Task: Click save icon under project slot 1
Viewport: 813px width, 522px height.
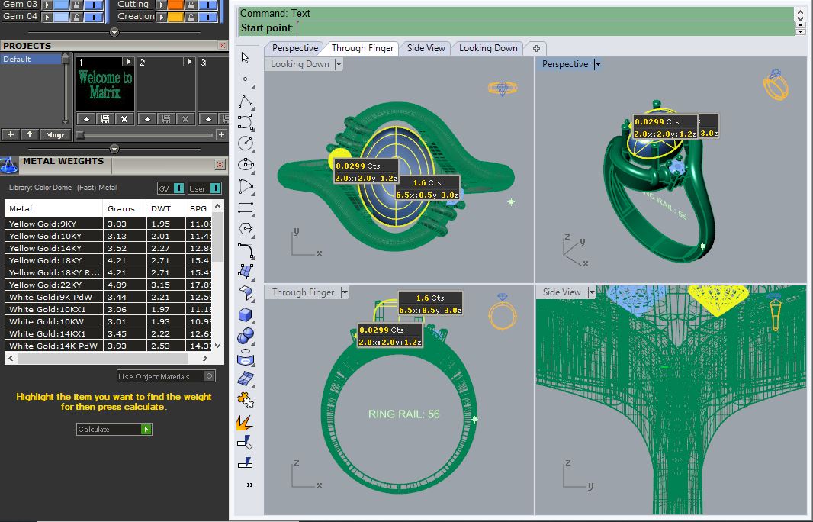Action: 105,119
